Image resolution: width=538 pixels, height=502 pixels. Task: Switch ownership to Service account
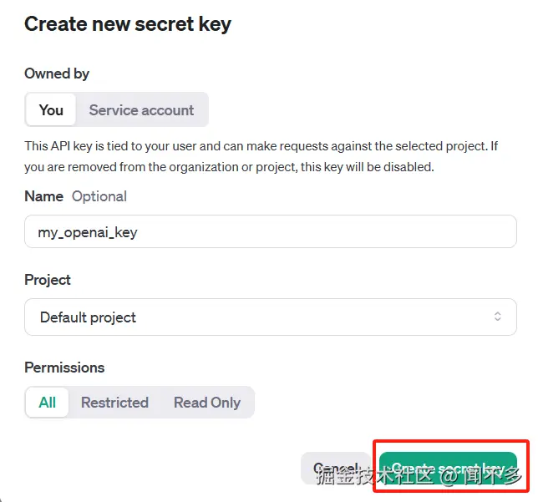[141, 110]
